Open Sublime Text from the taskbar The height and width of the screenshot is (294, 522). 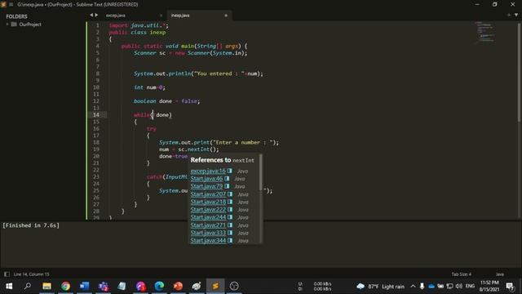215,286
